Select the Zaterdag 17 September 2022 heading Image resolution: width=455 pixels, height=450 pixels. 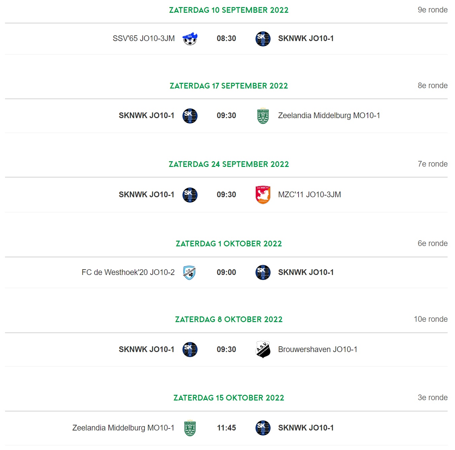tap(229, 86)
